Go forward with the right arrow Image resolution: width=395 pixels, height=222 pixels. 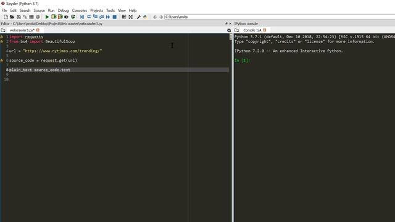coord(160,17)
